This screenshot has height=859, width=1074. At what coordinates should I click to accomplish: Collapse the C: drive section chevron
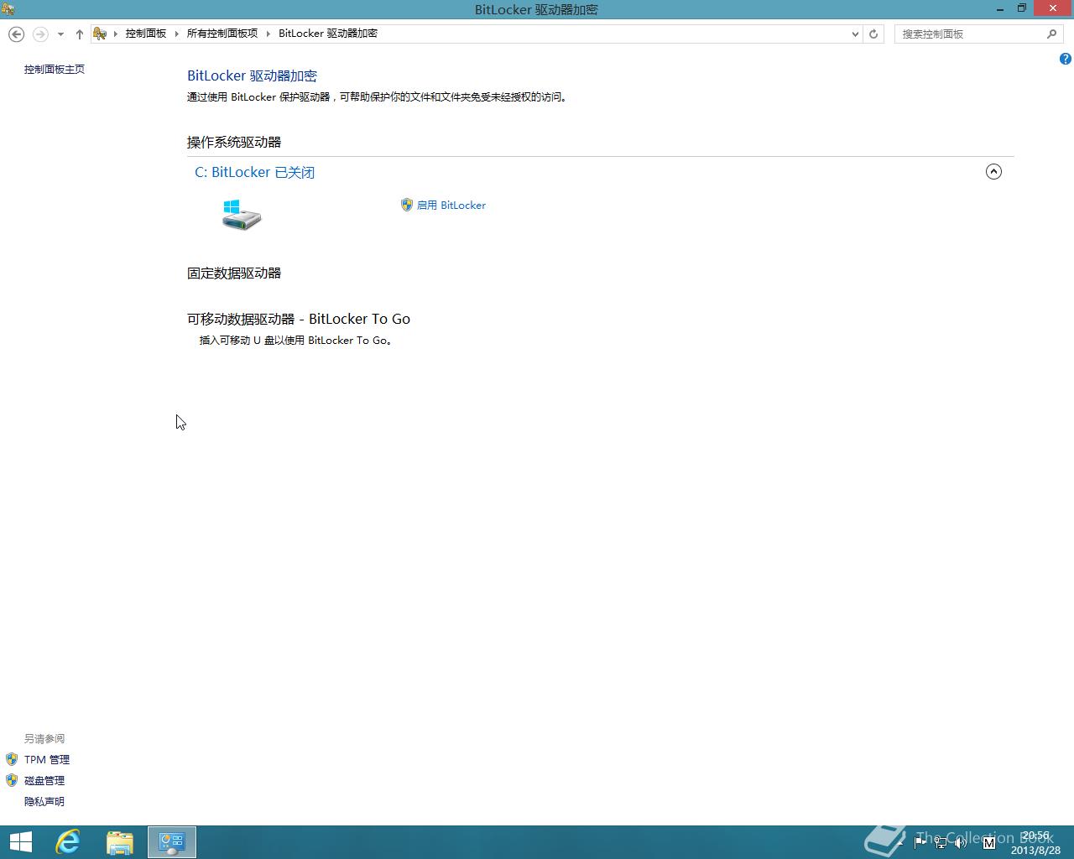tap(993, 172)
